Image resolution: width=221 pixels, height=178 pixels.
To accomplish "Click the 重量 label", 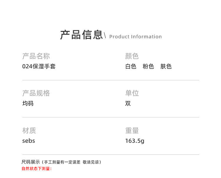I will pyautogui.click(x=132, y=131).
